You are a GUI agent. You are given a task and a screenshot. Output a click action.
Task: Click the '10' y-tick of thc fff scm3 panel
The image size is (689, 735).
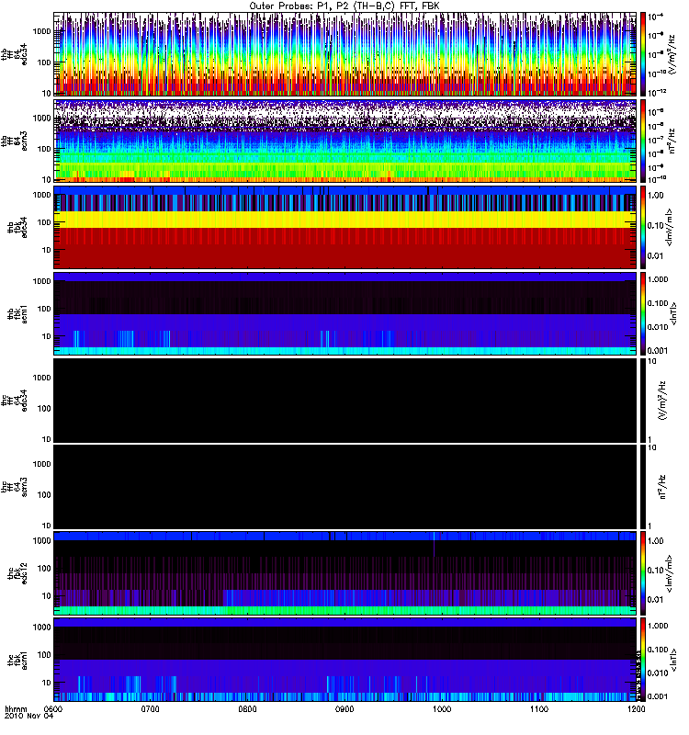[47, 526]
